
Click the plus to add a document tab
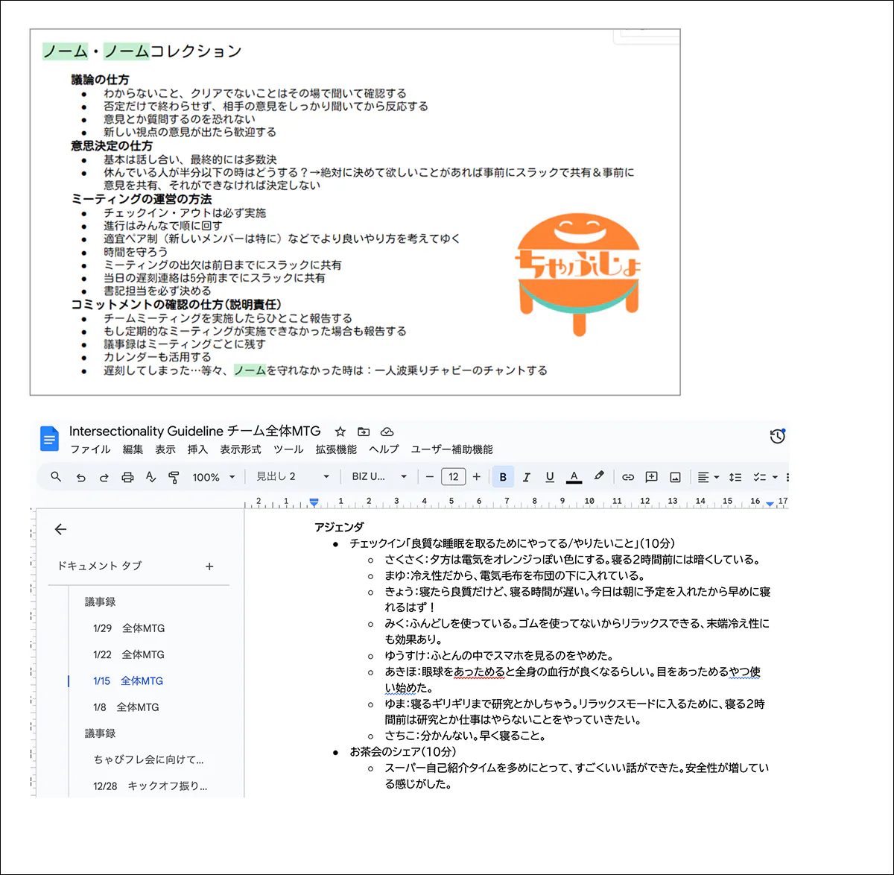209,566
